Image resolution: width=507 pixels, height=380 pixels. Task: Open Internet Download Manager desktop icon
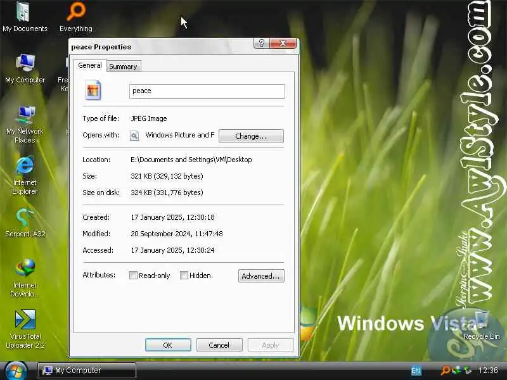(25, 278)
